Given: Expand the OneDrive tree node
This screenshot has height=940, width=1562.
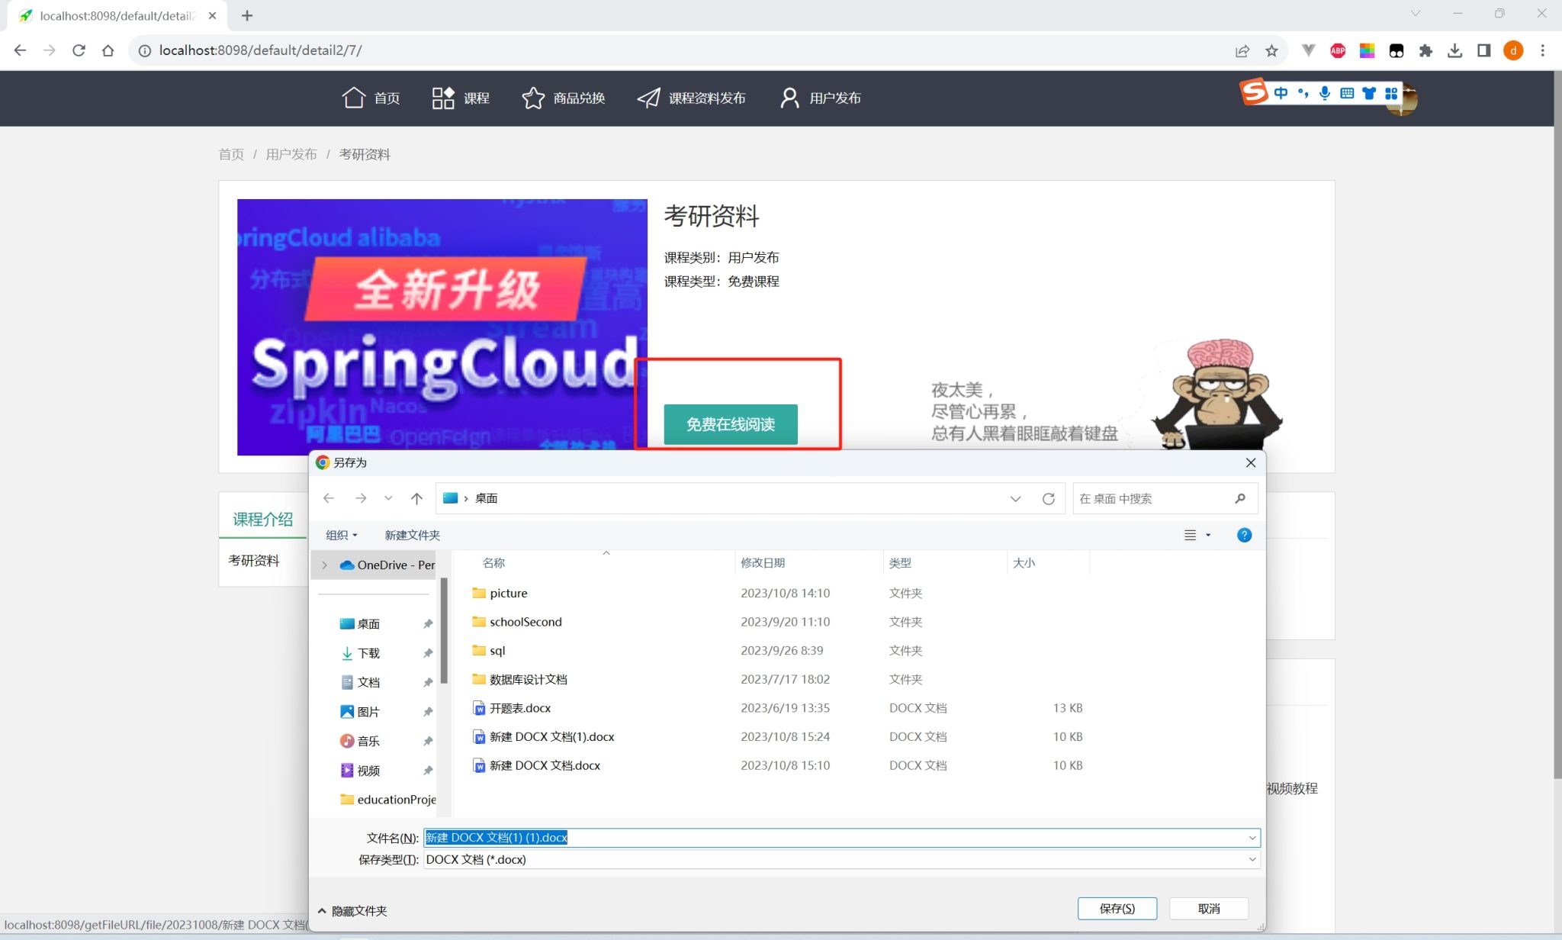Looking at the screenshot, I should tap(325, 565).
